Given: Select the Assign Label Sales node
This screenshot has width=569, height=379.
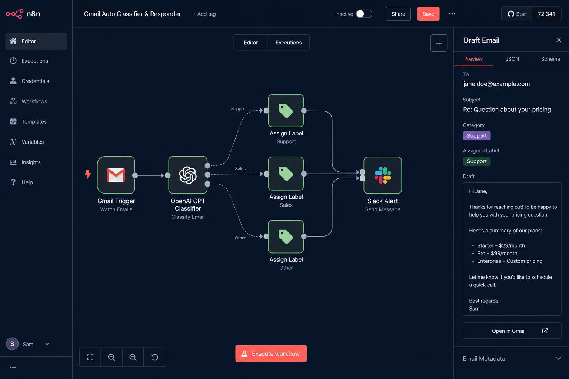Looking at the screenshot, I should (286, 174).
